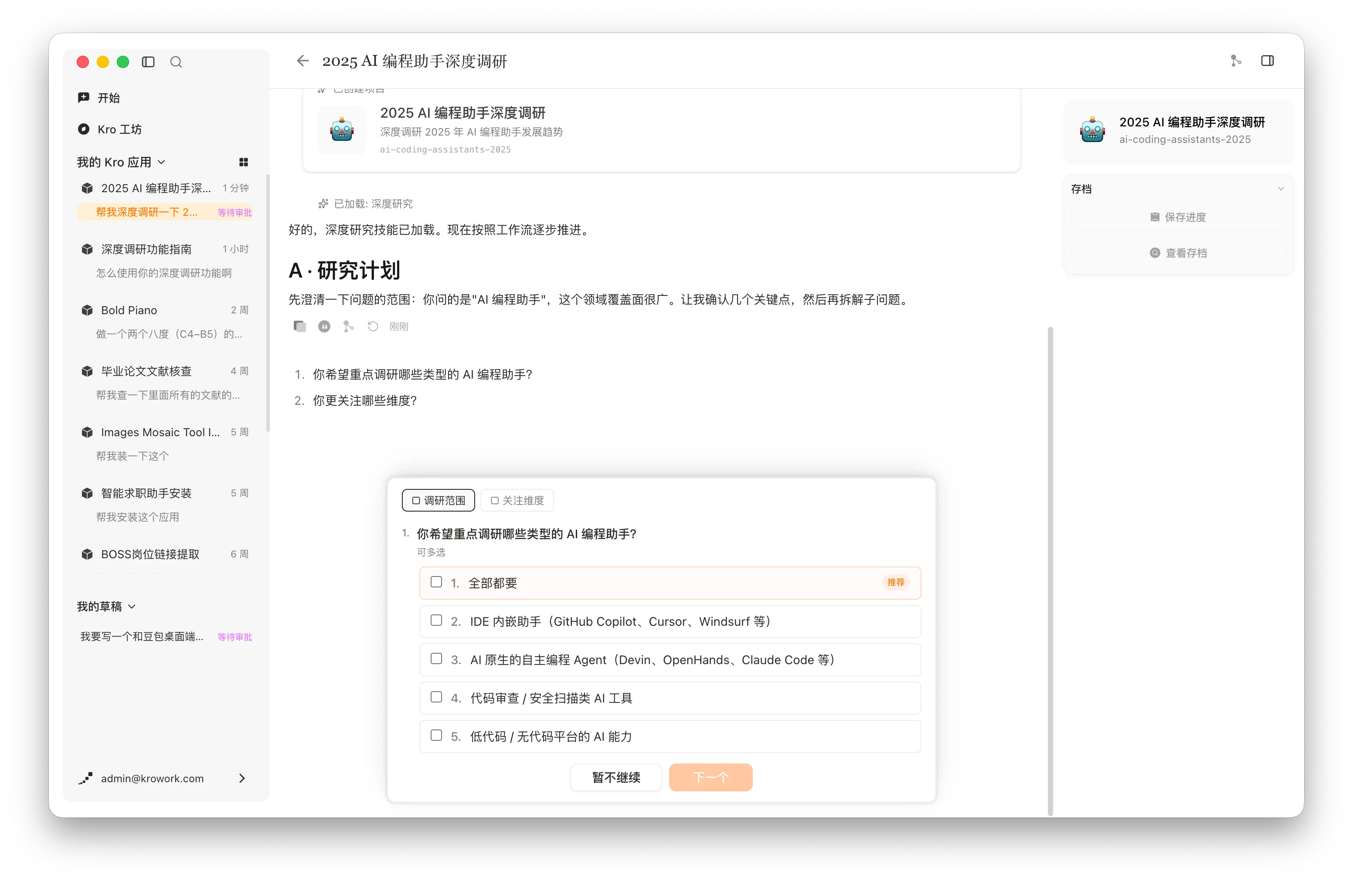Image resolution: width=1353 pixels, height=882 pixels.
Task: Click the 查看存档 button
Action: click(1178, 253)
